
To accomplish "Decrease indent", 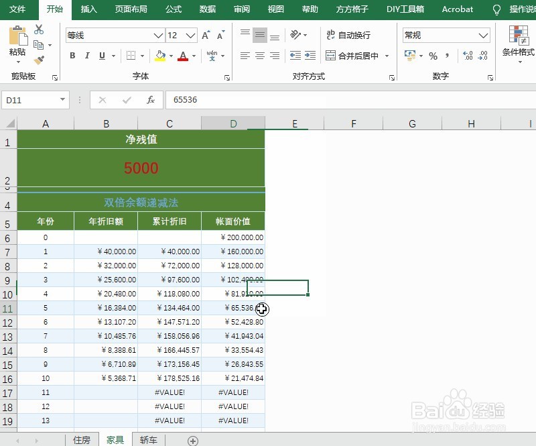I will click(295, 56).
